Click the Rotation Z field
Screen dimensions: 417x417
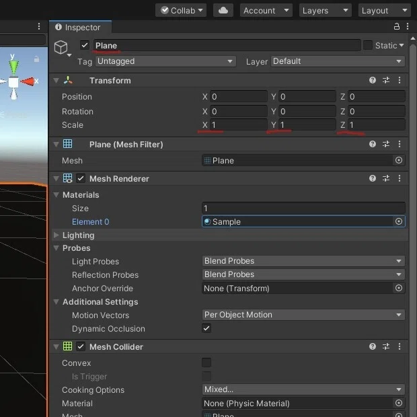click(377, 111)
